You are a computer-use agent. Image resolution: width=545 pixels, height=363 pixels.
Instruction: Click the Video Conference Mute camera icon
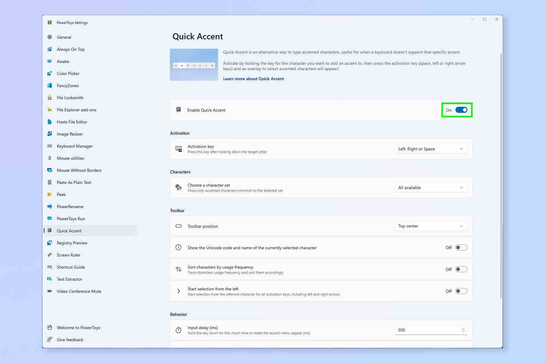click(x=50, y=291)
